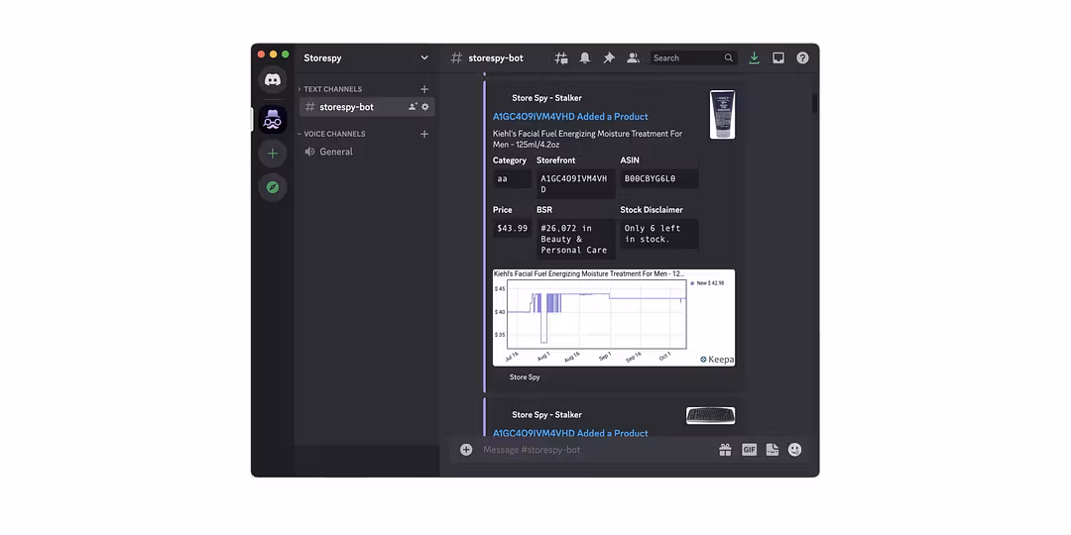Select the Storespy server icon
Screen dimensions: 1071x535
point(273,120)
